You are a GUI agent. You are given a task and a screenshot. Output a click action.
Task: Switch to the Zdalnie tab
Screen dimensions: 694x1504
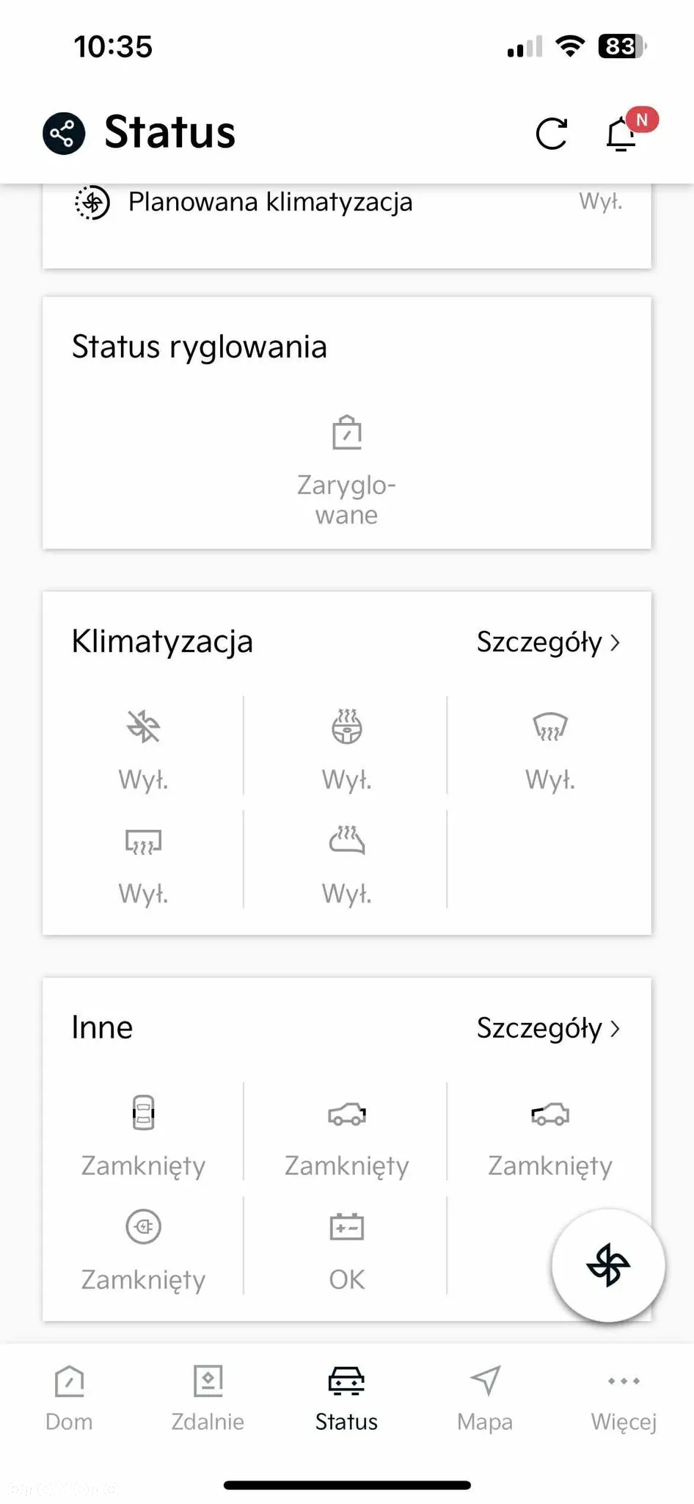click(x=208, y=1398)
